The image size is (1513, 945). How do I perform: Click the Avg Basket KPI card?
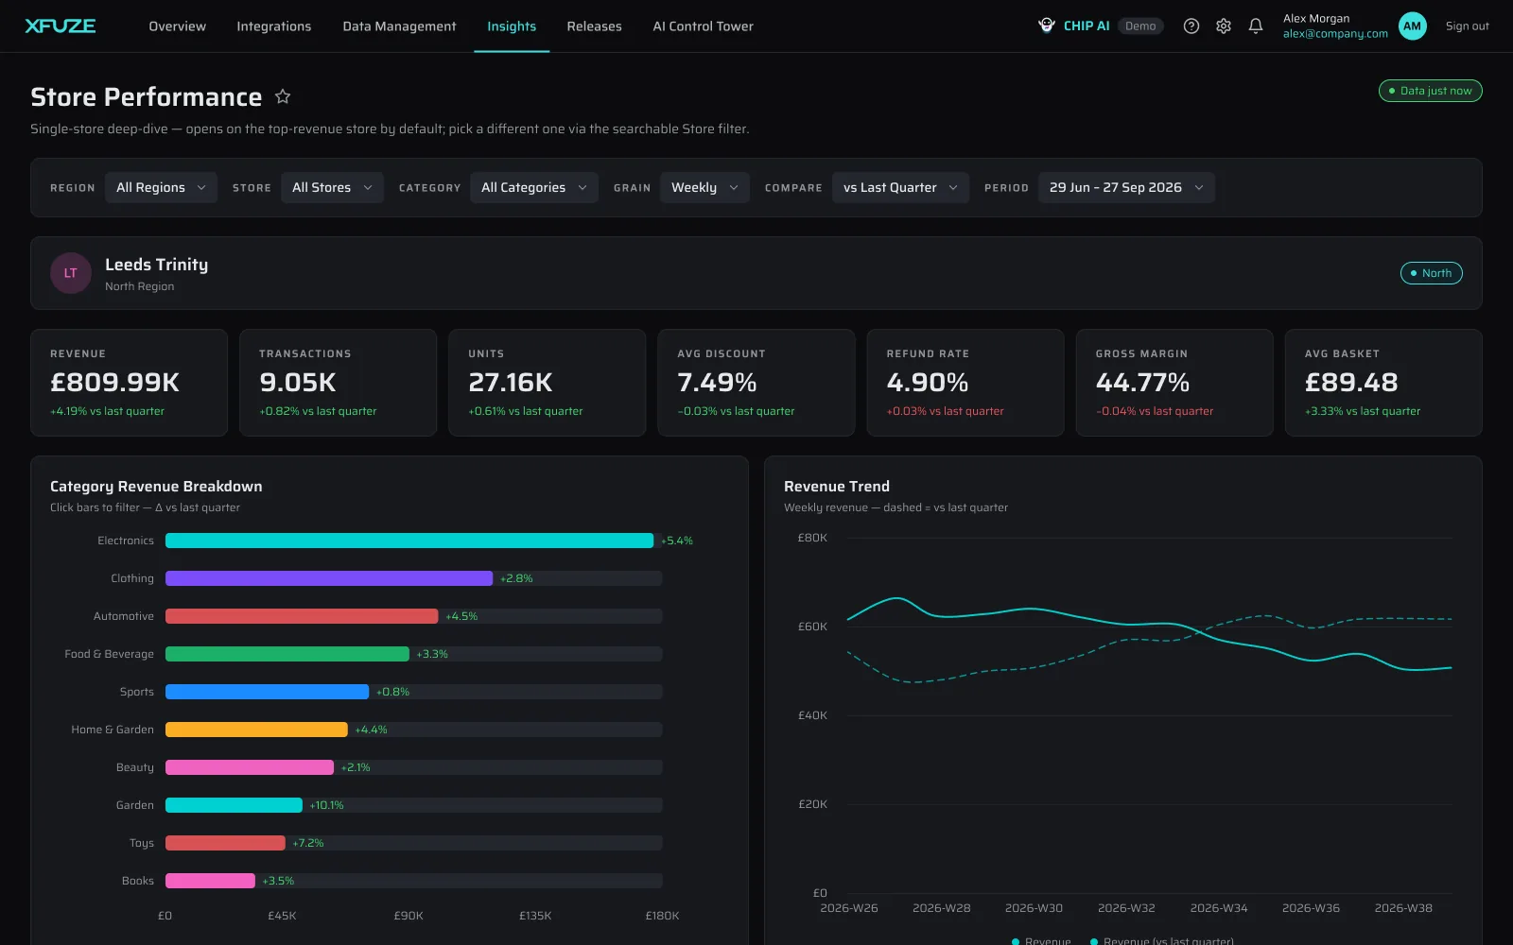coord(1383,383)
